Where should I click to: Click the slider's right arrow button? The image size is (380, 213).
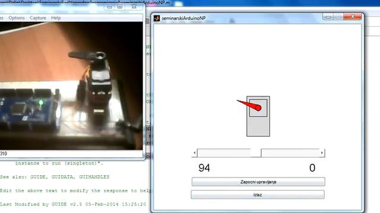322,153
